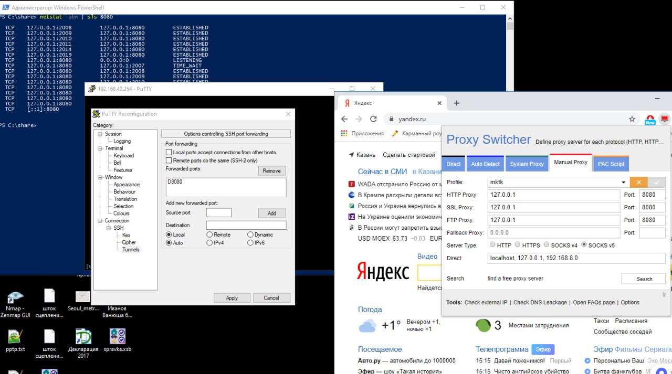
Task: Select Remote port forwarding radio
Action: pyautogui.click(x=210, y=234)
